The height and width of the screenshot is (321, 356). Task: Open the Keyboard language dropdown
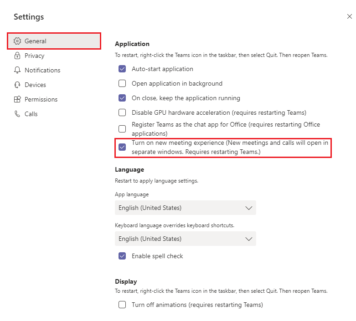pyautogui.click(x=185, y=239)
